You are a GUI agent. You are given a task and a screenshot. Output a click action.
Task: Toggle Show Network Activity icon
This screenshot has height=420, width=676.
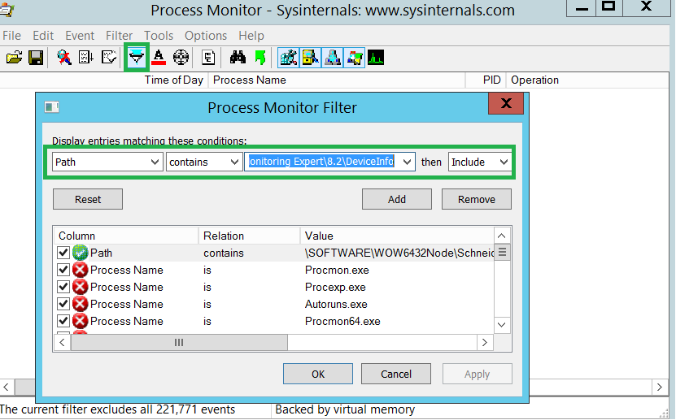(333, 57)
